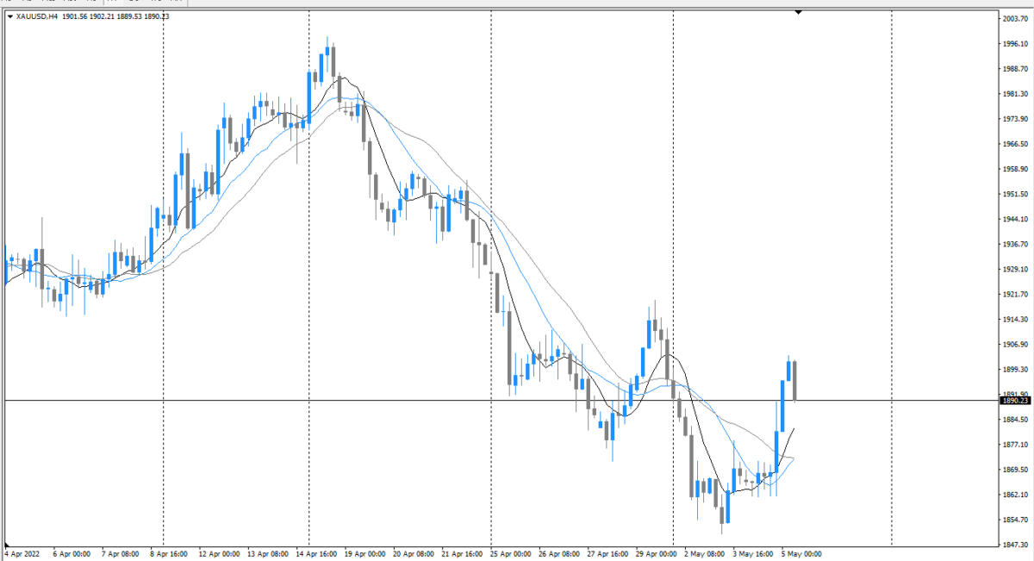Click the rightmost dashed period separator line

891,259
